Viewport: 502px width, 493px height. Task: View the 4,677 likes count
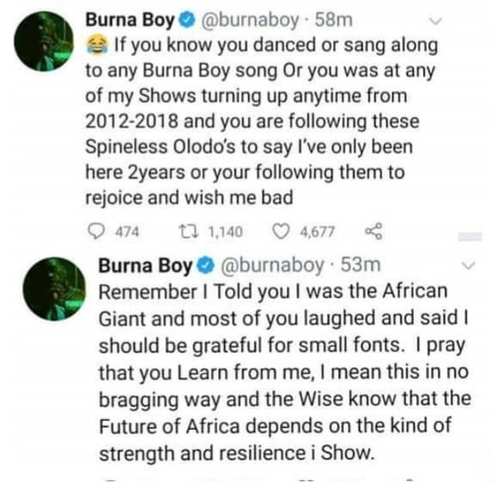click(x=318, y=232)
